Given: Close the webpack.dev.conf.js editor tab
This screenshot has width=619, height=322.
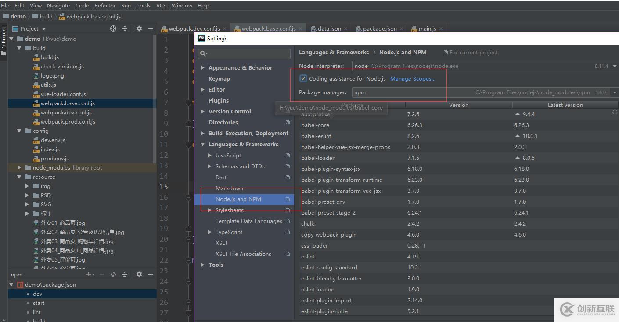Looking at the screenshot, I should (x=225, y=29).
